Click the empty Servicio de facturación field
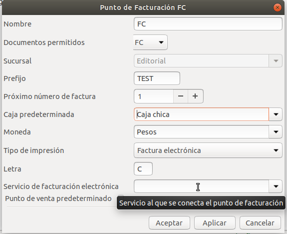 point(201,186)
